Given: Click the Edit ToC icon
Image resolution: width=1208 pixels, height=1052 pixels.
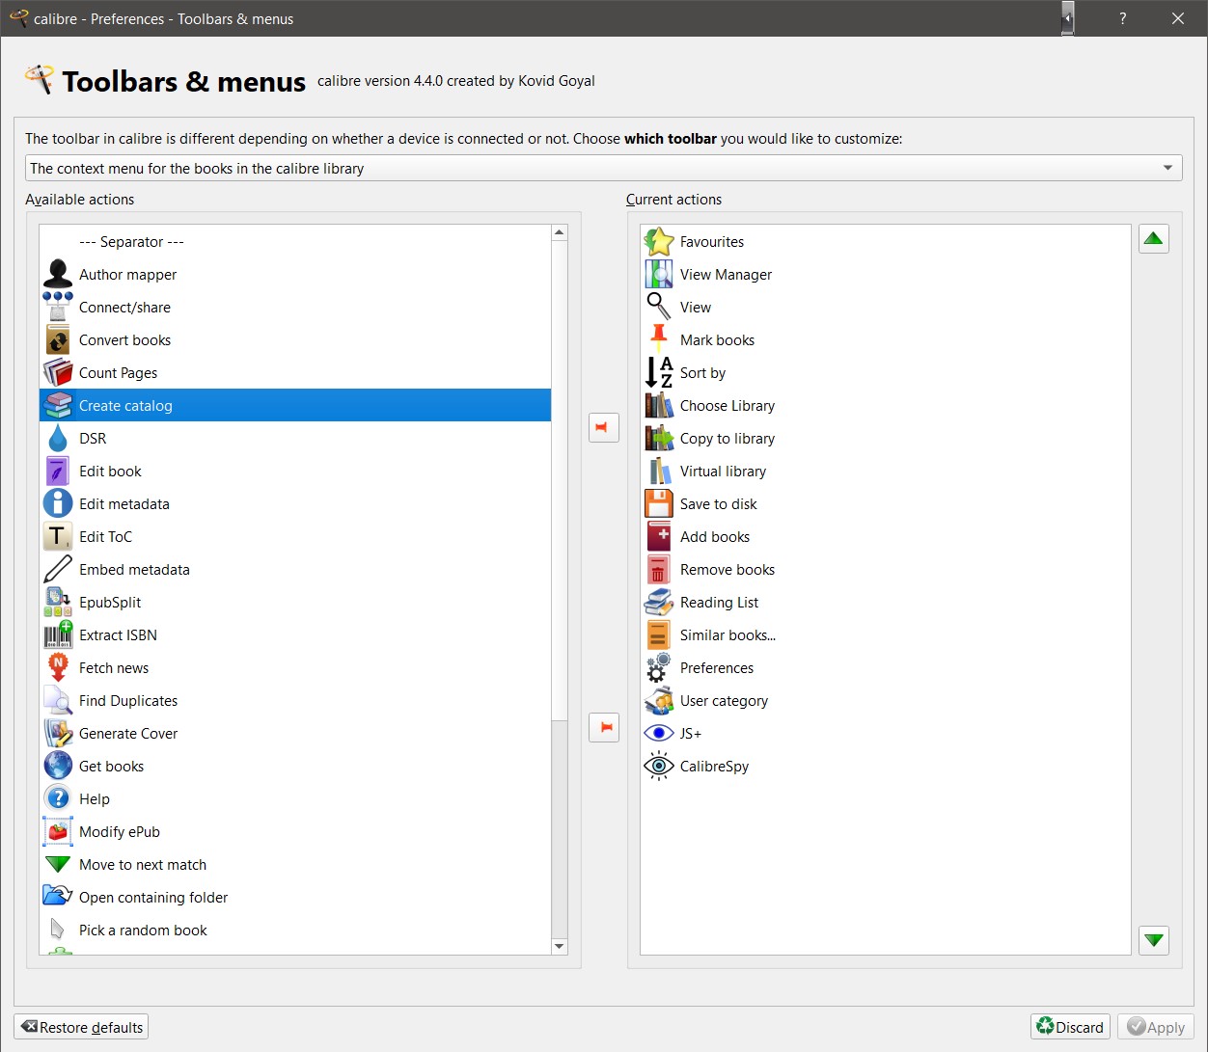Looking at the screenshot, I should tap(58, 536).
